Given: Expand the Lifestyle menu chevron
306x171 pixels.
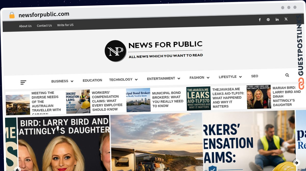Looking at the screenshot, I should [240, 77].
